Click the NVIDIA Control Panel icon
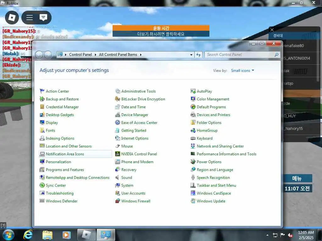 (118, 154)
